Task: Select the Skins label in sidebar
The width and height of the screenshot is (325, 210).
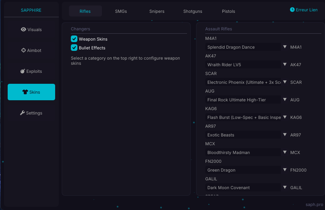Action: [35, 92]
